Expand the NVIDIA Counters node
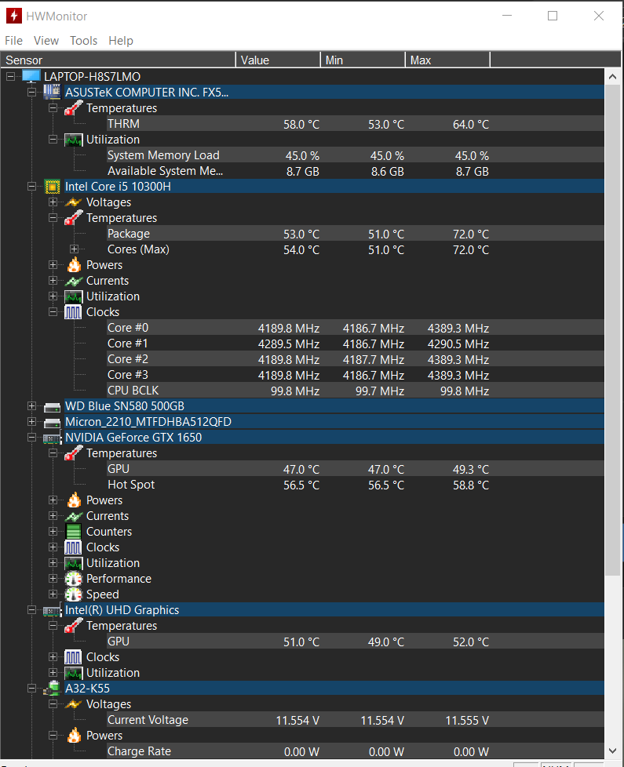The height and width of the screenshot is (767, 624). [53, 531]
